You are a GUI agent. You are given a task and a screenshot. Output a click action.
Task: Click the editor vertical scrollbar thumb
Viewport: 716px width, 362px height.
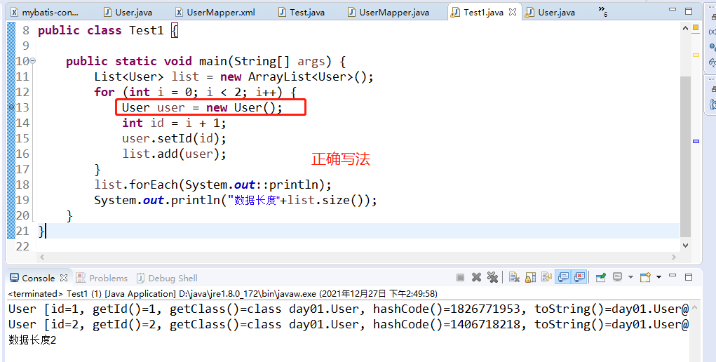click(685, 156)
